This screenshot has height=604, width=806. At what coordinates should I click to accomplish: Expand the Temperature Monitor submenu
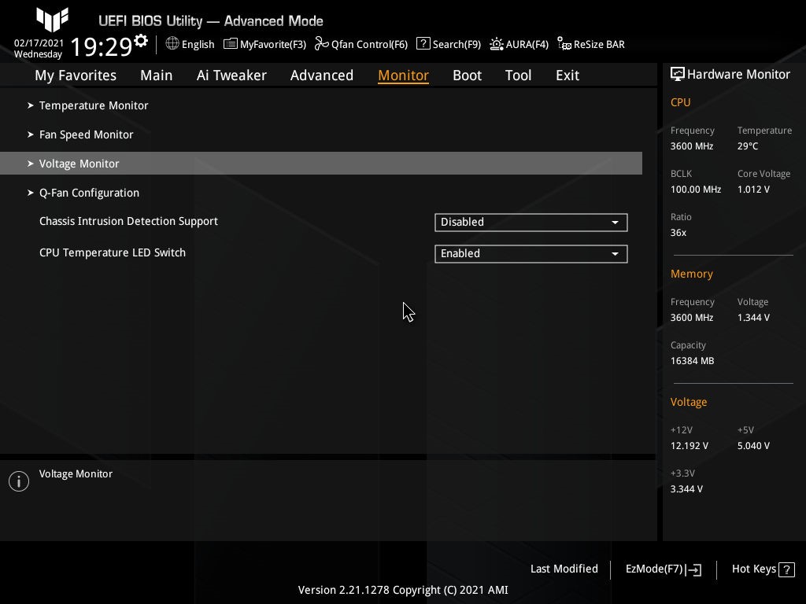[94, 105]
